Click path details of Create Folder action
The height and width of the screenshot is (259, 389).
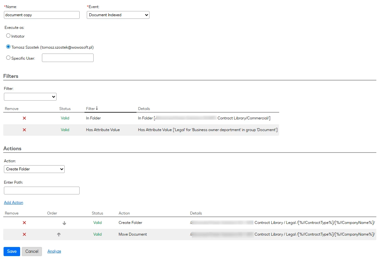click(x=283, y=223)
